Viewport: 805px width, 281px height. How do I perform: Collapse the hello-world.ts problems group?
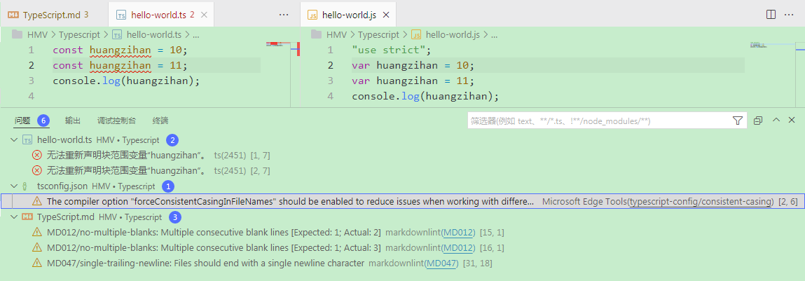click(14, 139)
